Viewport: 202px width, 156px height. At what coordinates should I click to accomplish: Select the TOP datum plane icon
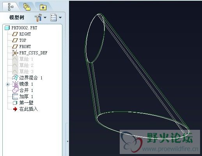tap(15, 40)
